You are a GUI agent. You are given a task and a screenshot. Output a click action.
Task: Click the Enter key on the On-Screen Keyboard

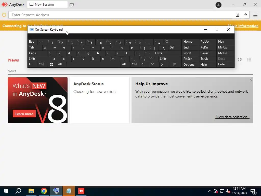tap(167, 53)
